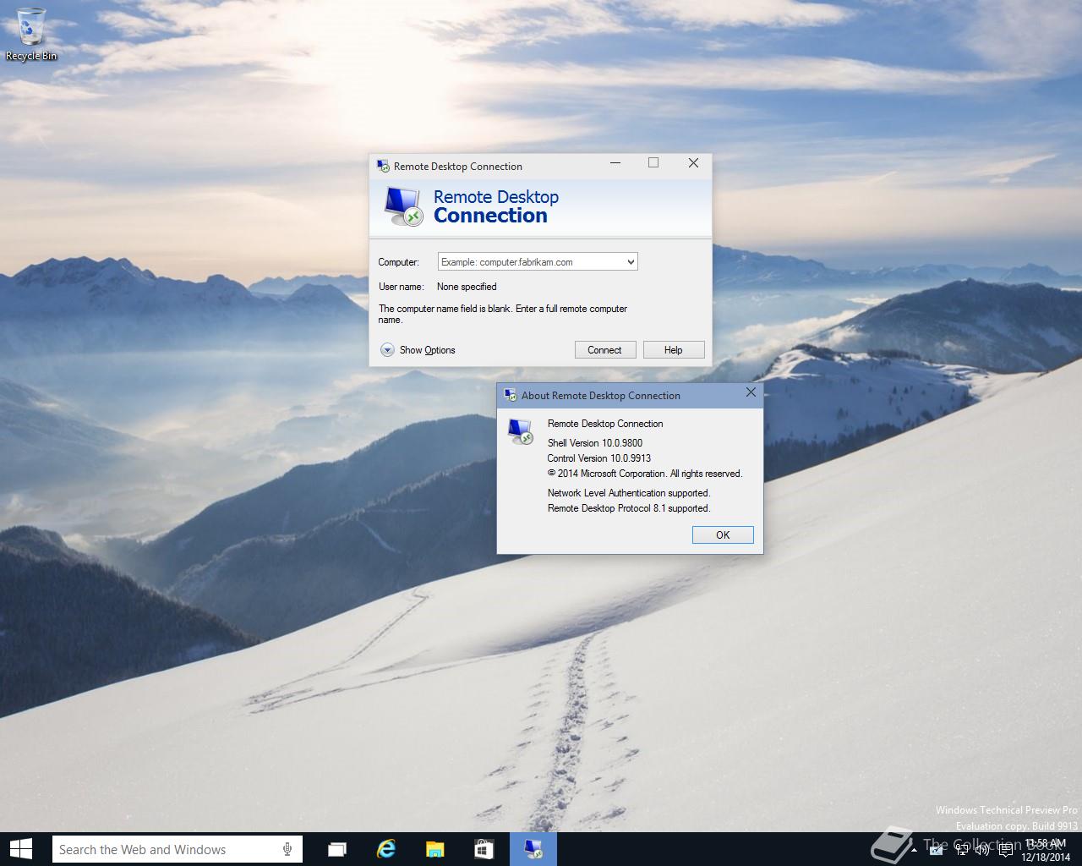
Task: Expand Show Options
Action: pos(418,350)
